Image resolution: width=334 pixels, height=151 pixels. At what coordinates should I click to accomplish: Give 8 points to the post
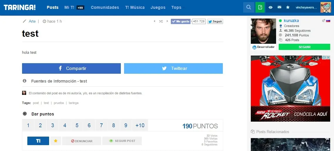click(113, 125)
